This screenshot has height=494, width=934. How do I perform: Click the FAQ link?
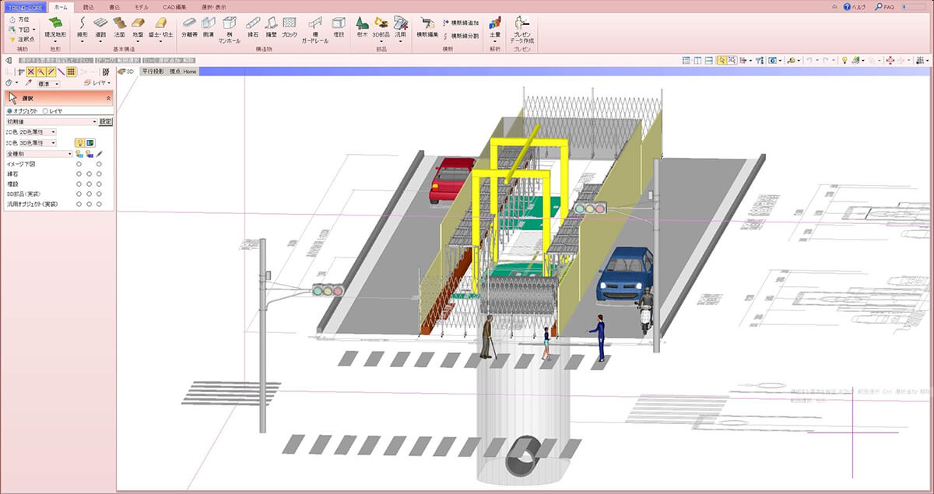tap(884, 6)
